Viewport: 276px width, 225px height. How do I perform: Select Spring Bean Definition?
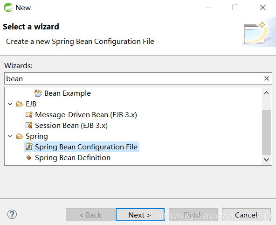click(x=73, y=157)
